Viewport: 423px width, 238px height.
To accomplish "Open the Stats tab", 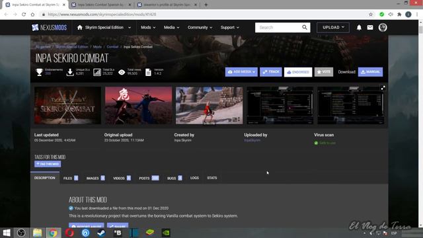I will pos(212,178).
